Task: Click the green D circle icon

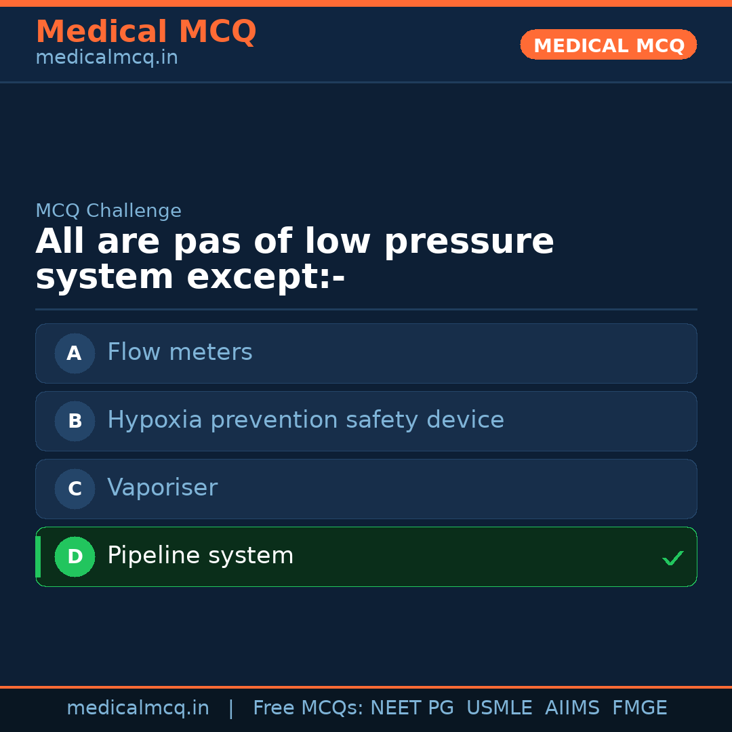Action: click(75, 556)
